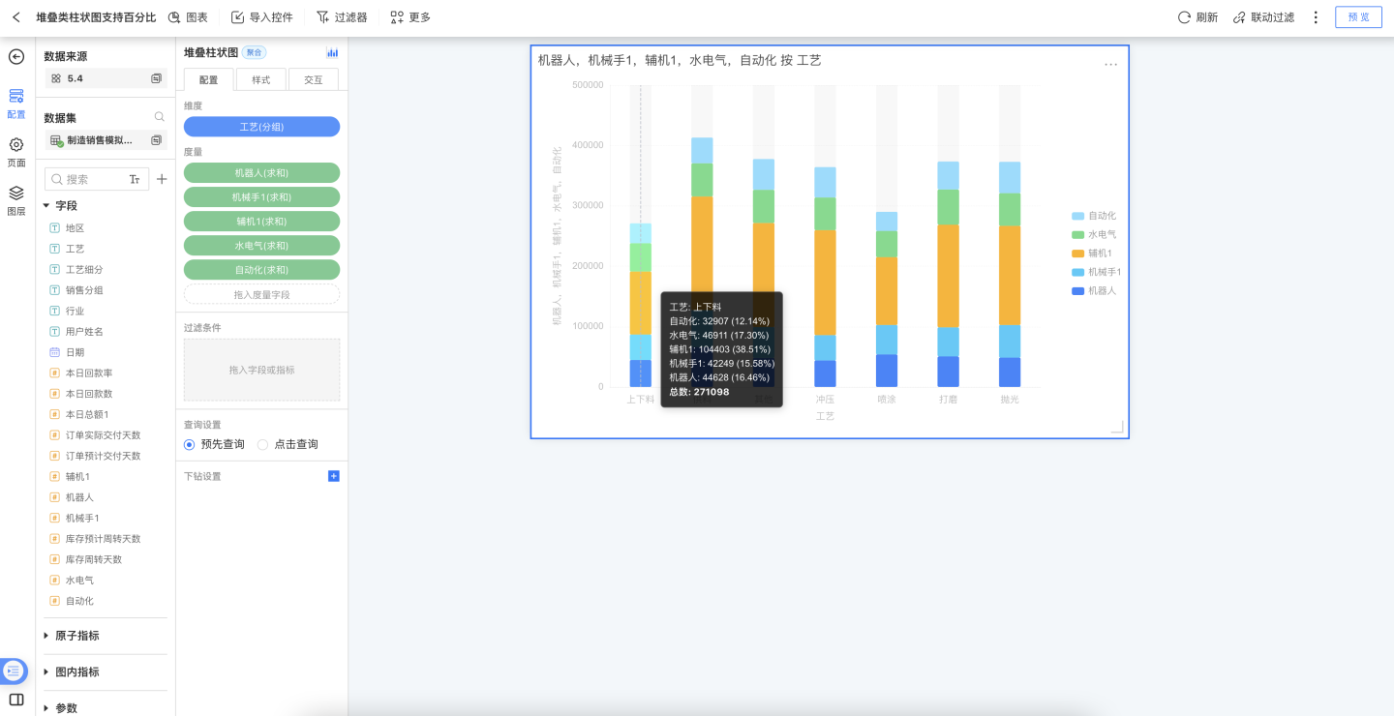Open the 过滤器 filter tool
The height and width of the screenshot is (716, 1394).
(x=342, y=17)
